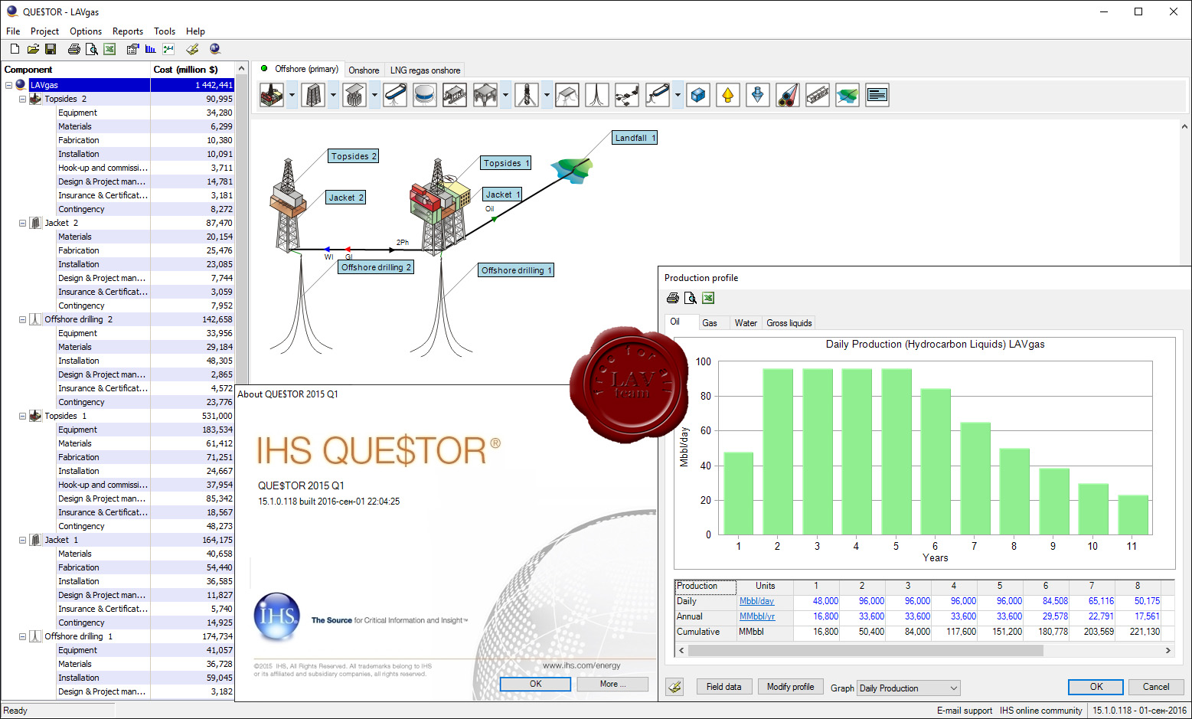1192x719 pixels.
Task: Add the storage tank buoy component
Action: pos(425,96)
